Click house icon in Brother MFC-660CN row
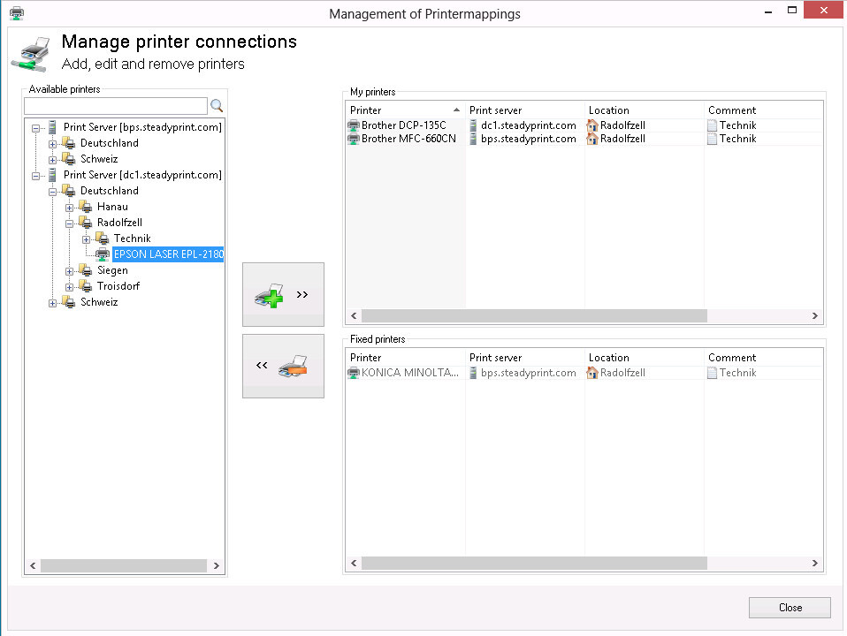Screen dimensions: 847x636 click(592, 139)
